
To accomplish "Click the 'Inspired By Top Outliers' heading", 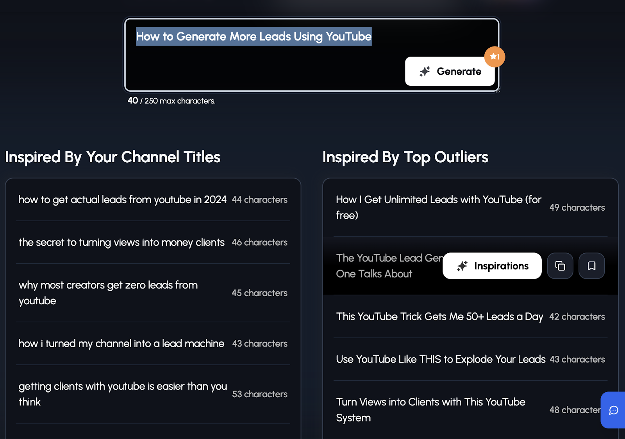I will 405,157.
